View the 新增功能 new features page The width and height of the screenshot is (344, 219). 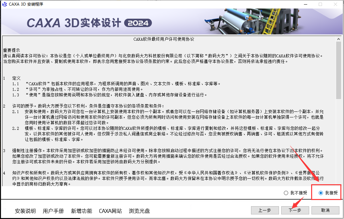(81, 211)
